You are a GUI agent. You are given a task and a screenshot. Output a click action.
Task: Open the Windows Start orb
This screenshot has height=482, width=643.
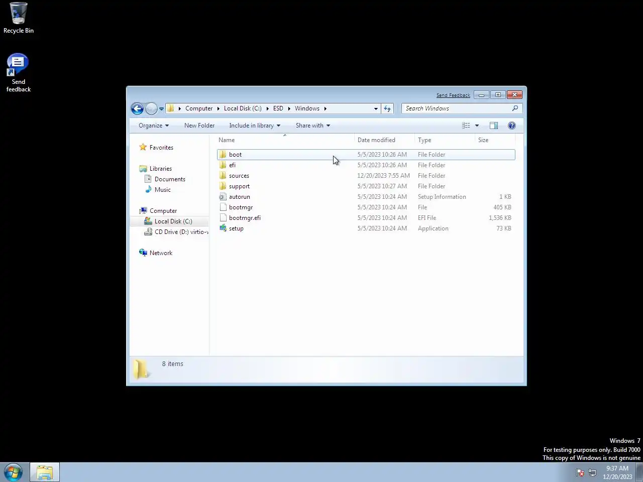[14, 472]
